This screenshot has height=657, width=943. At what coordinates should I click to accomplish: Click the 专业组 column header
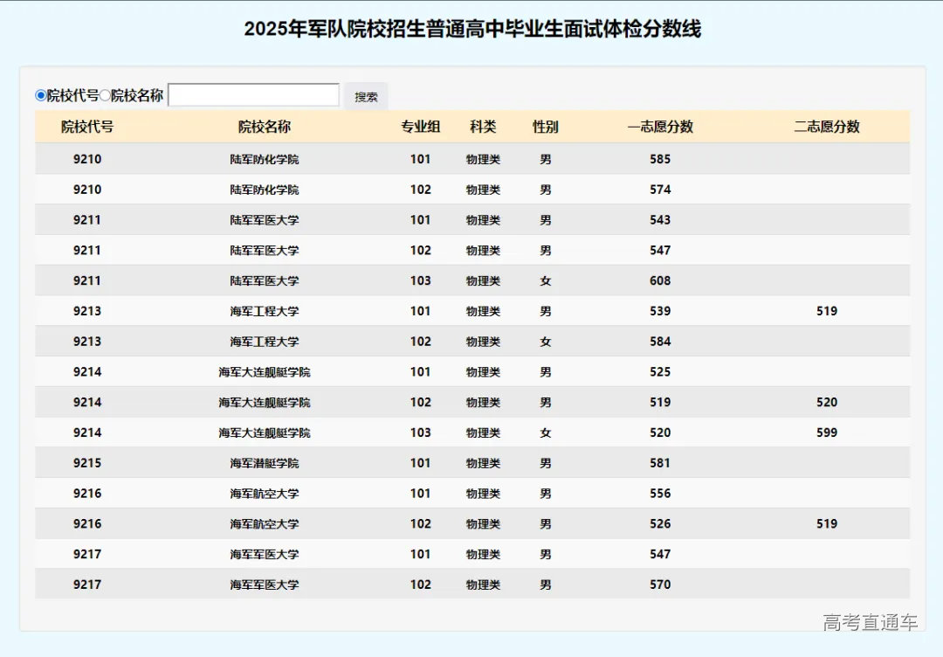(x=421, y=127)
